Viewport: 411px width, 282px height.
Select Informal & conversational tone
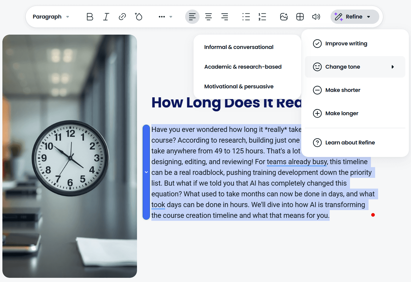point(239,47)
